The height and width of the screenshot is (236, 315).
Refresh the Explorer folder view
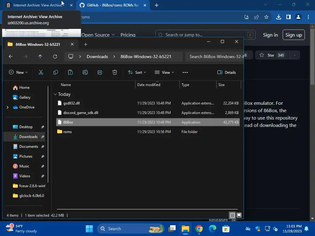coord(55,57)
